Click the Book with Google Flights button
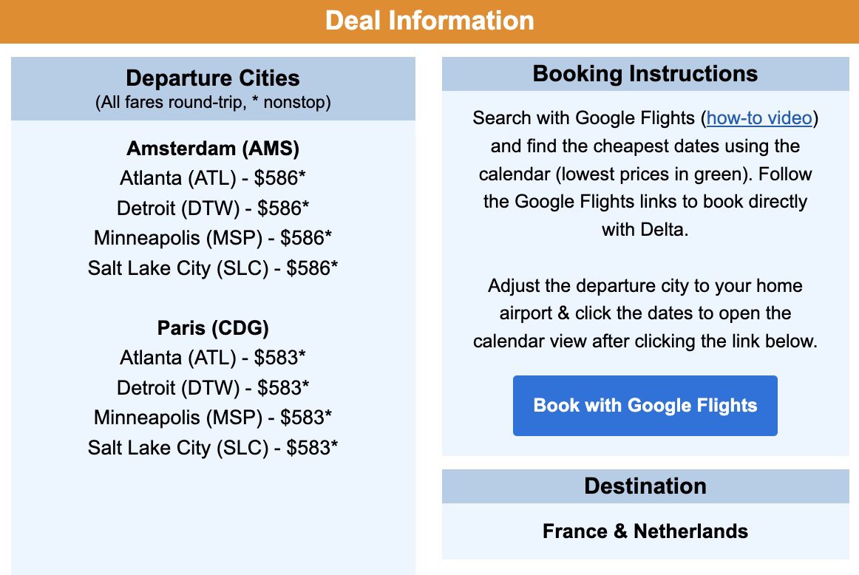 tap(645, 405)
